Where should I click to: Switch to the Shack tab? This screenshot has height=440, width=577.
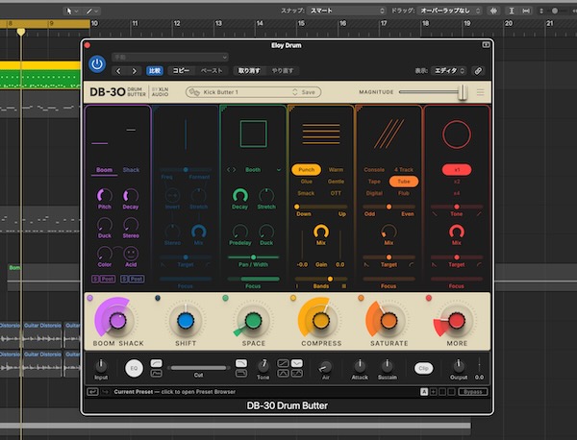[x=131, y=170]
